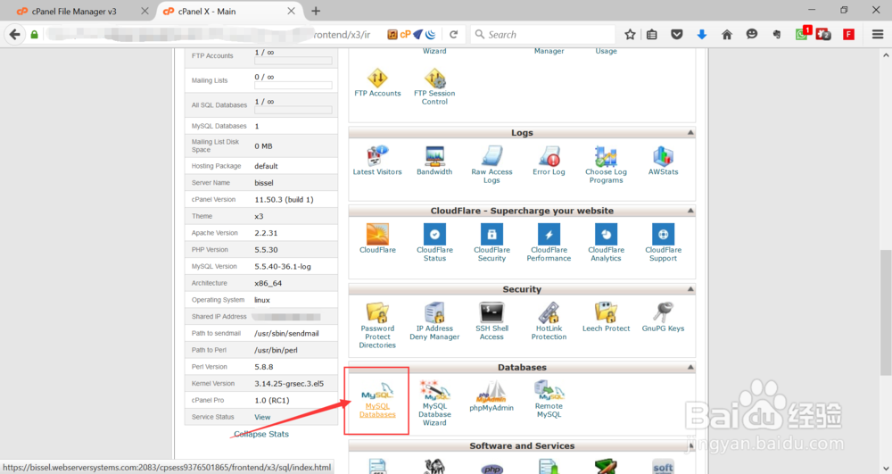Open Password Protect Directories

[377, 325]
